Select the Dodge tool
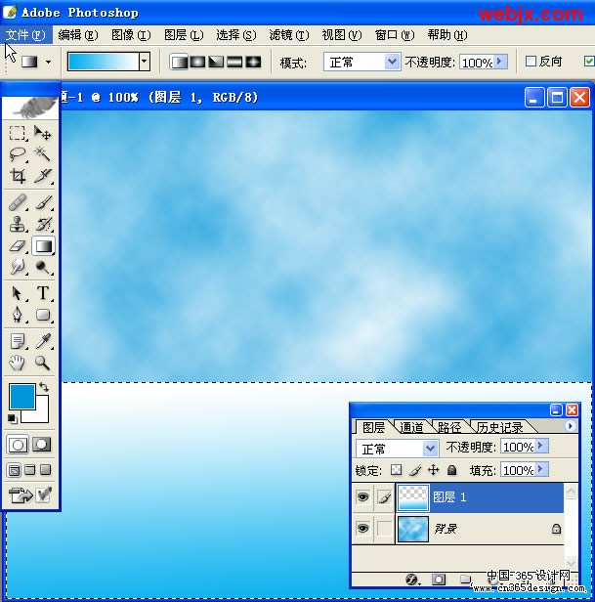This screenshot has height=602, width=595. click(42, 267)
